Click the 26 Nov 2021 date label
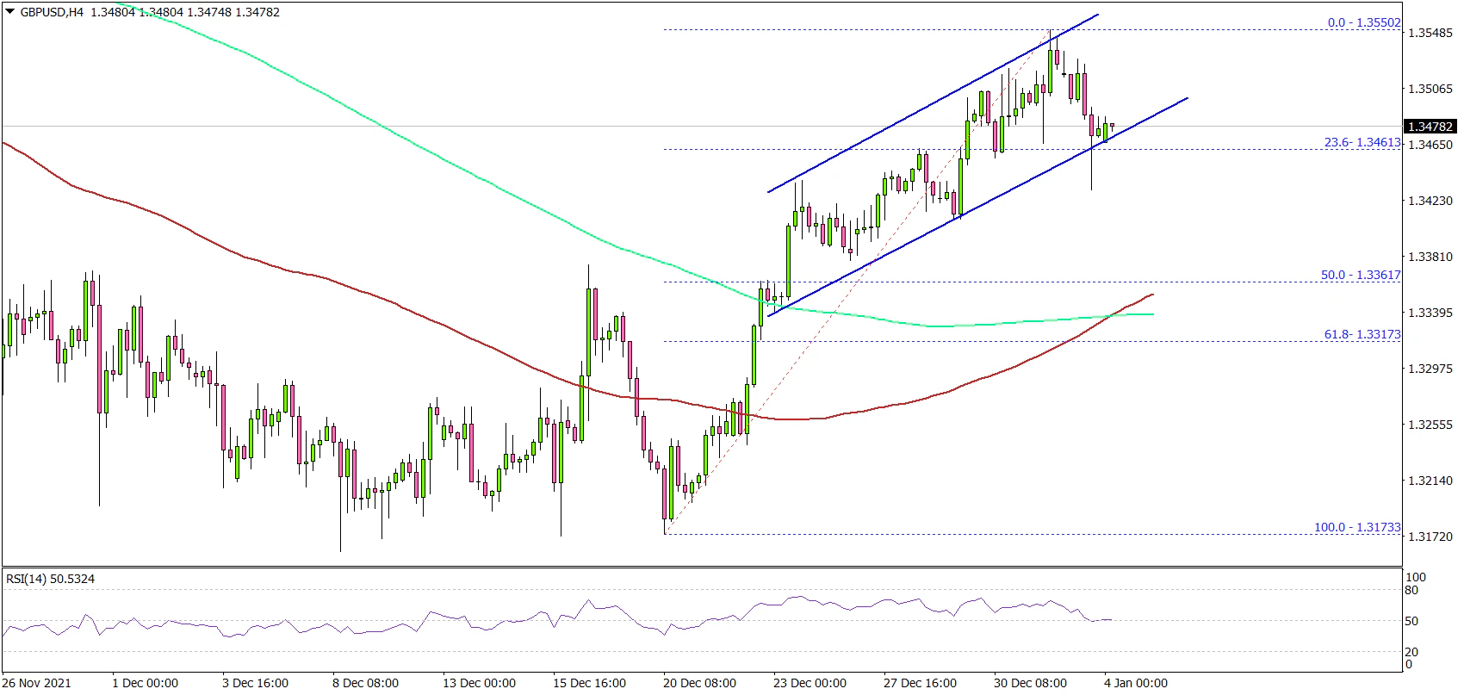Image resolution: width=1464 pixels, height=695 pixels. point(38,683)
